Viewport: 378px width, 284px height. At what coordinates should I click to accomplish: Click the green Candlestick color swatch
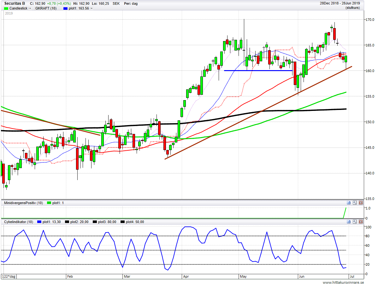(6, 9)
